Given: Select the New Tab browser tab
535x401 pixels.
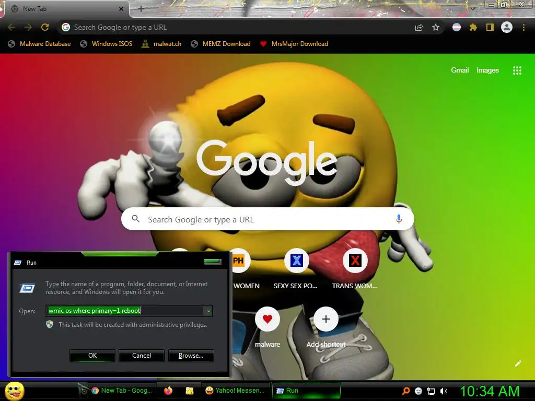Looking at the screenshot, I should pyautogui.click(x=65, y=9).
